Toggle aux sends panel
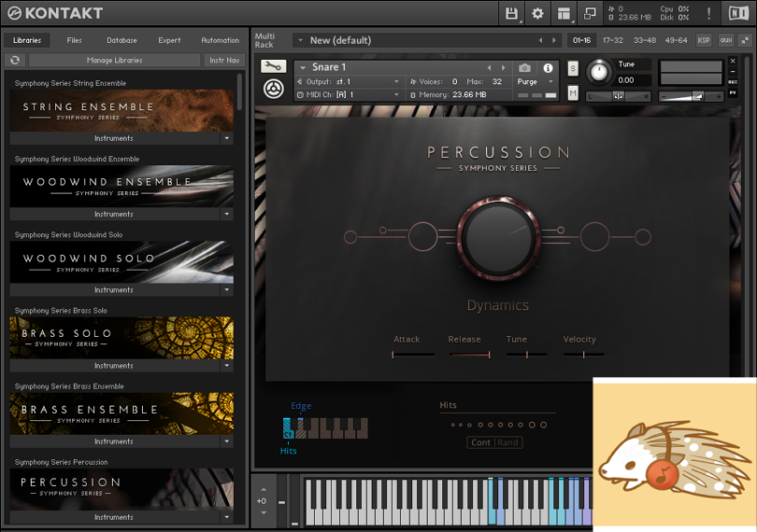 (x=725, y=40)
